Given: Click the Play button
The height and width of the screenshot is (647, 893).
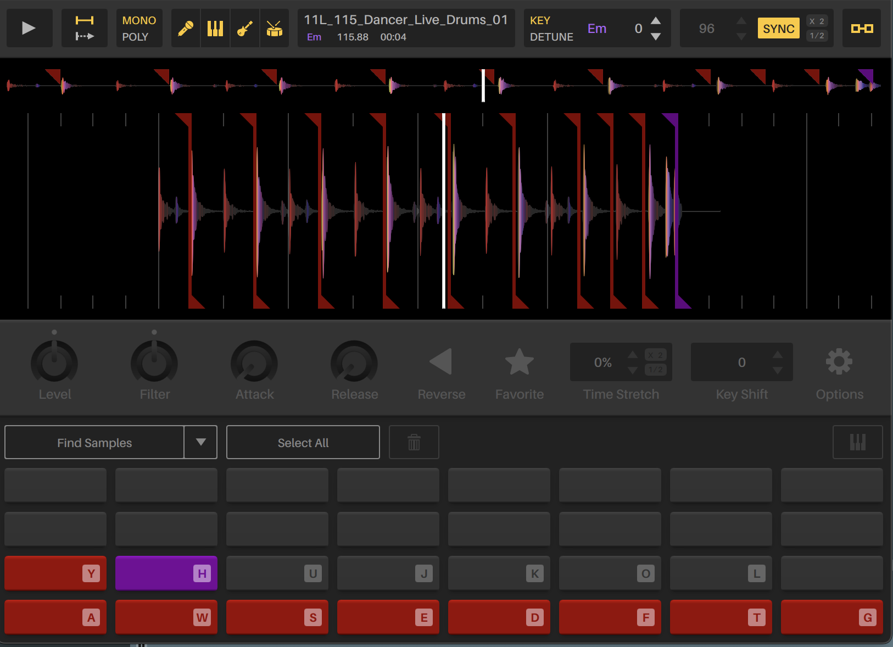Looking at the screenshot, I should coord(29,28).
